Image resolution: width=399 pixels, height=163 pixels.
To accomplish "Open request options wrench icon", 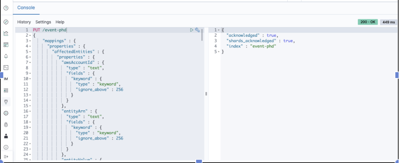I will [x=197, y=30].
